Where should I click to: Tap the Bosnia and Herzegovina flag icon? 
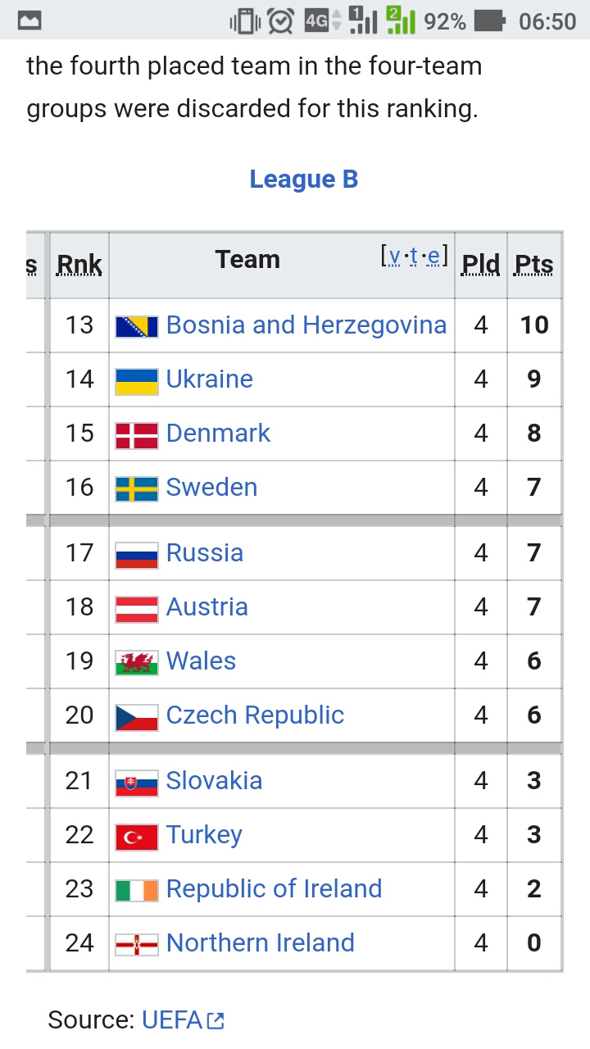[x=137, y=326]
